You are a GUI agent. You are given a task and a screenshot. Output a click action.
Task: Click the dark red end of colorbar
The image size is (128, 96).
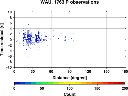coord(122,83)
